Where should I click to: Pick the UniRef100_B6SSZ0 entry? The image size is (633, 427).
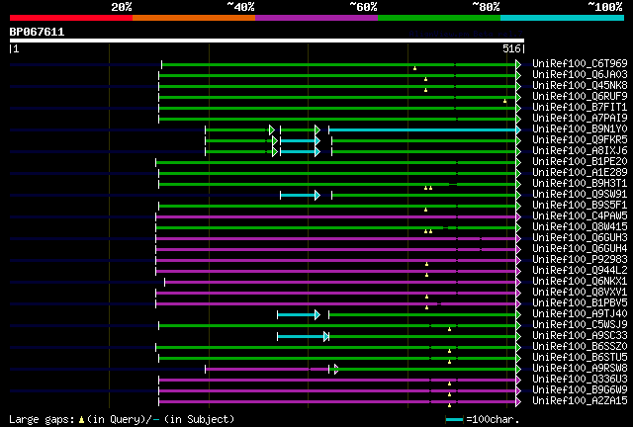580,347
